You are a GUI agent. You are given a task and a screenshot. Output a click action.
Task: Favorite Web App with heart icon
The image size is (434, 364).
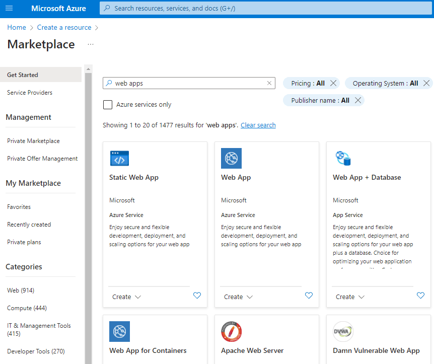[309, 296]
